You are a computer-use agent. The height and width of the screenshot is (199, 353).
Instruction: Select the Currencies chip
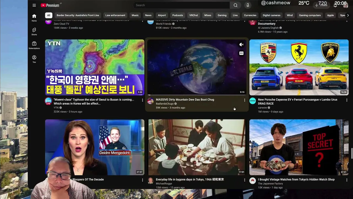[250, 15]
